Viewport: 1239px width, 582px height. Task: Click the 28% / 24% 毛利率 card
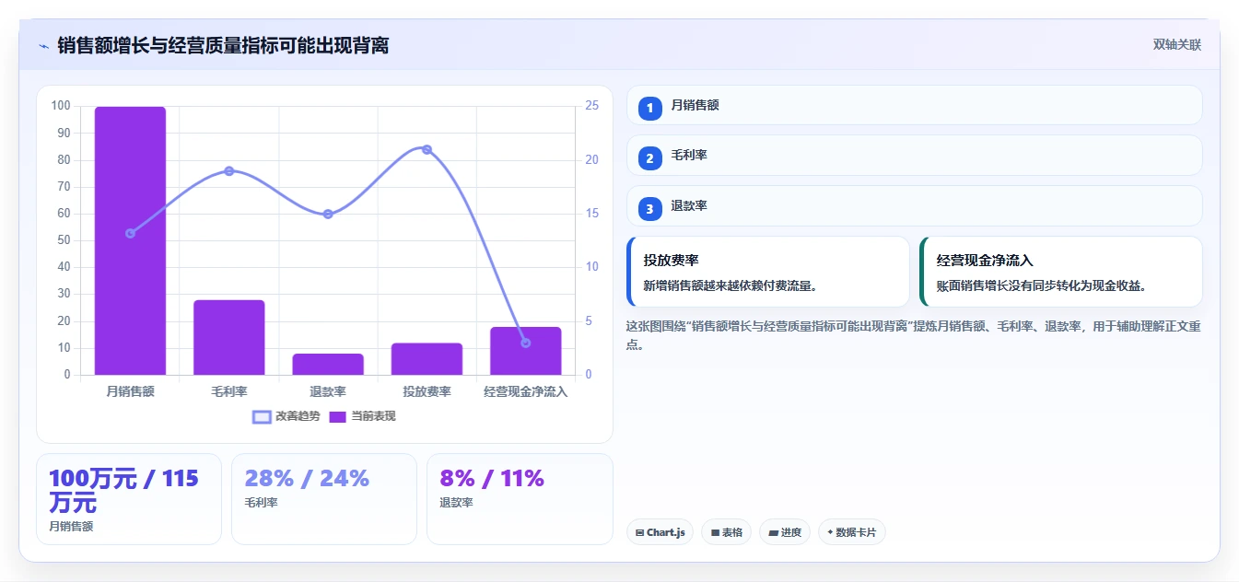(324, 499)
